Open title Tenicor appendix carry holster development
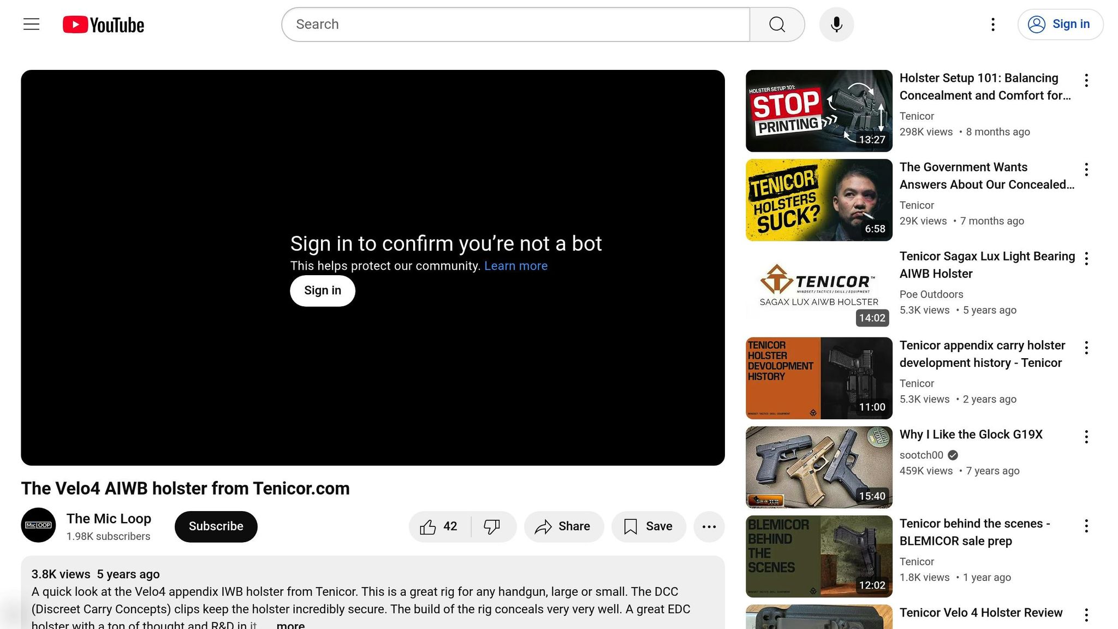This screenshot has height=629, width=1118. click(x=983, y=354)
